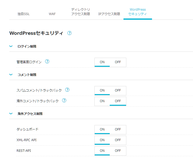Select ON for REST-API

click(102, 151)
